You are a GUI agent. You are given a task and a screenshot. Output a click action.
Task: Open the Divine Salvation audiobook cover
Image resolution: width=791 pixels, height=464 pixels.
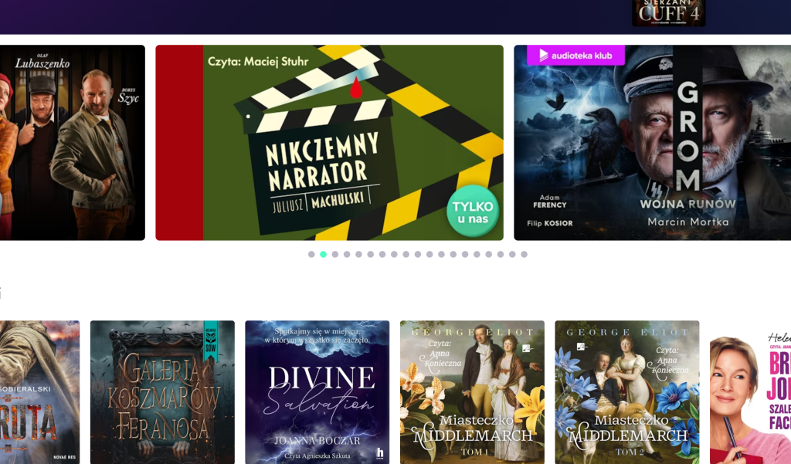[x=317, y=392]
